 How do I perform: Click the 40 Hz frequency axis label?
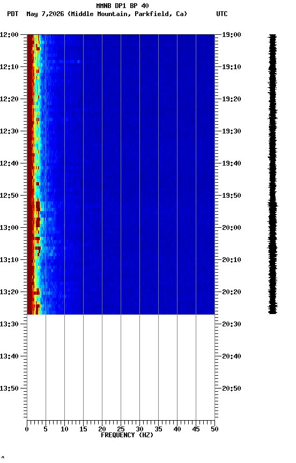coord(177,429)
